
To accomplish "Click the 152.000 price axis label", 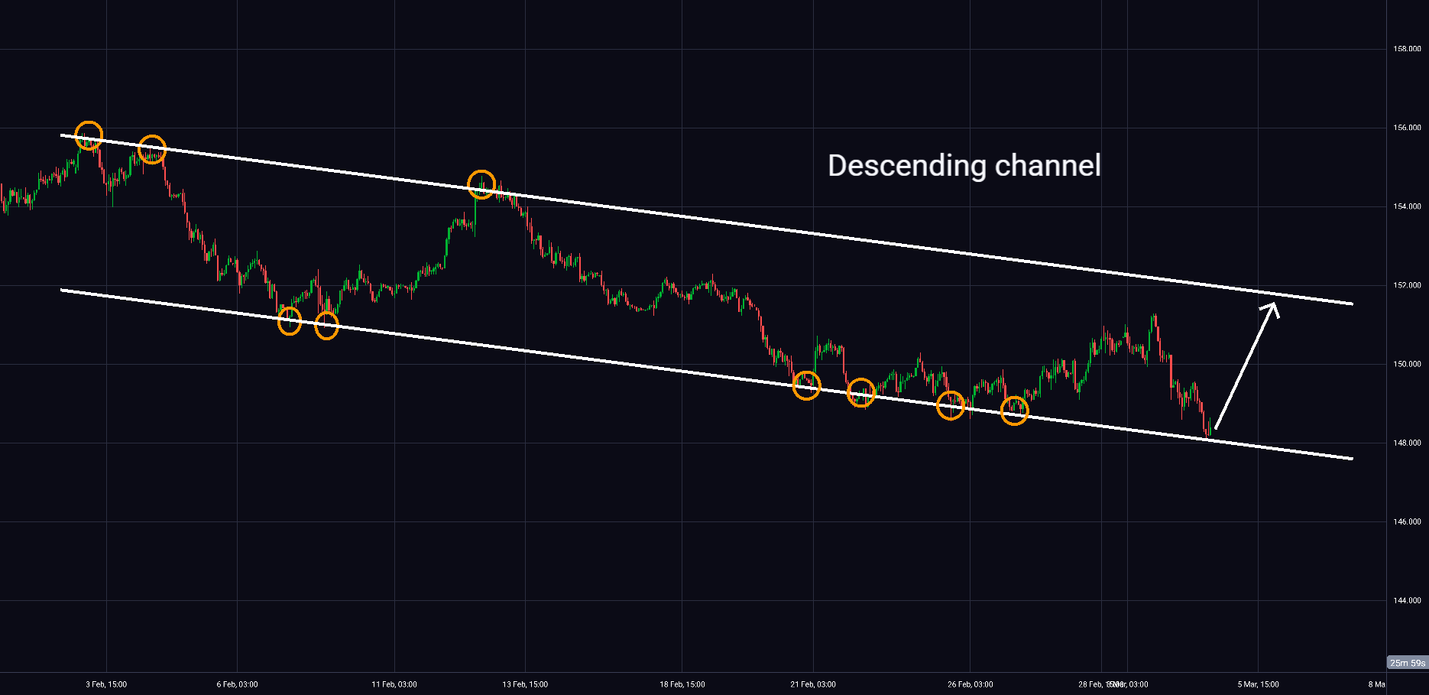I will (1407, 285).
